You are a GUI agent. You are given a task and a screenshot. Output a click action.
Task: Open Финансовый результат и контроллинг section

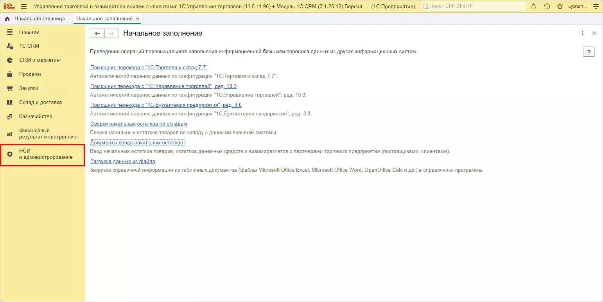click(43, 133)
